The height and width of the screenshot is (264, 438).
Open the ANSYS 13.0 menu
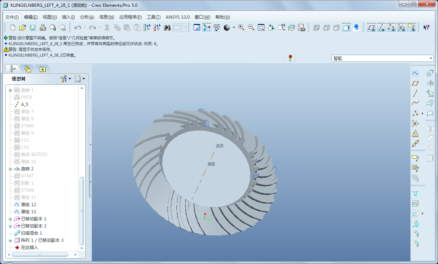(x=178, y=17)
